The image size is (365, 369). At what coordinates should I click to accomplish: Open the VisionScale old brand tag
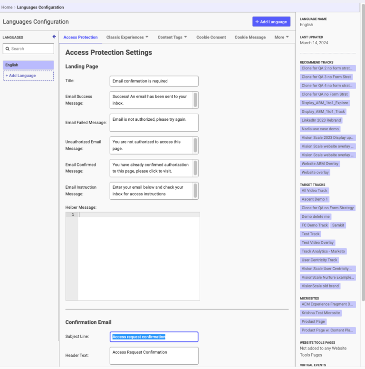[320, 286]
